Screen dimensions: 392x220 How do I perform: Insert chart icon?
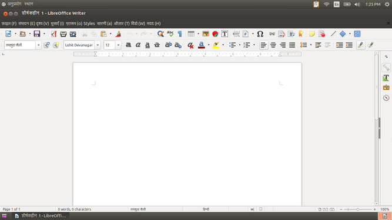(x=215, y=33)
